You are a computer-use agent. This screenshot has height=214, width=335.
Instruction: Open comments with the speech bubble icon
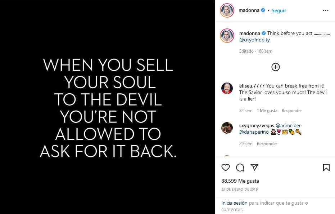click(x=240, y=168)
